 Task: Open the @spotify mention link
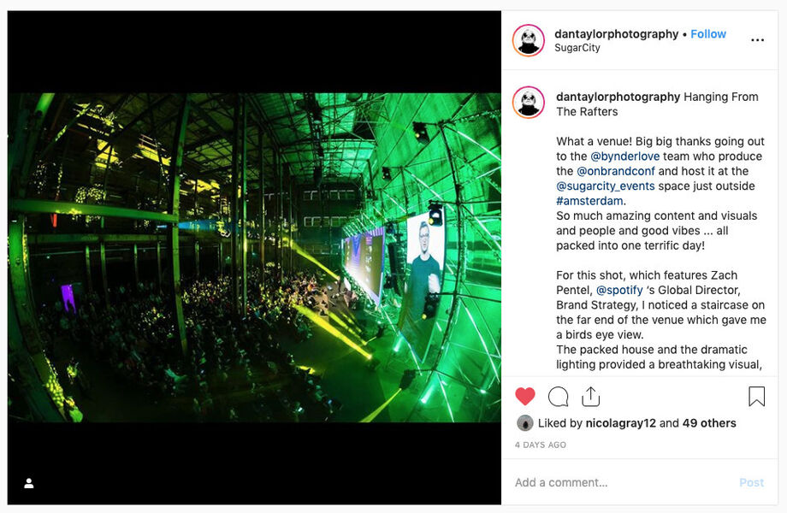click(619, 290)
